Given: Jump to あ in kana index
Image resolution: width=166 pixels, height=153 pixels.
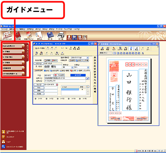Looking at the screenshot, I should point(95,58).
